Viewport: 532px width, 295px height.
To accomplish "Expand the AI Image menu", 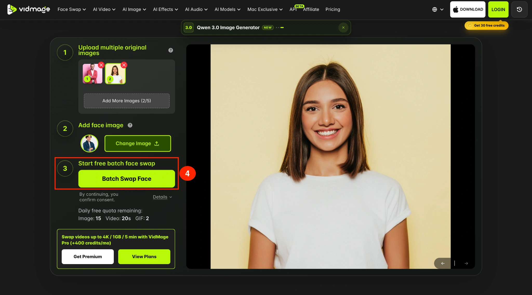I will point(134,9).
